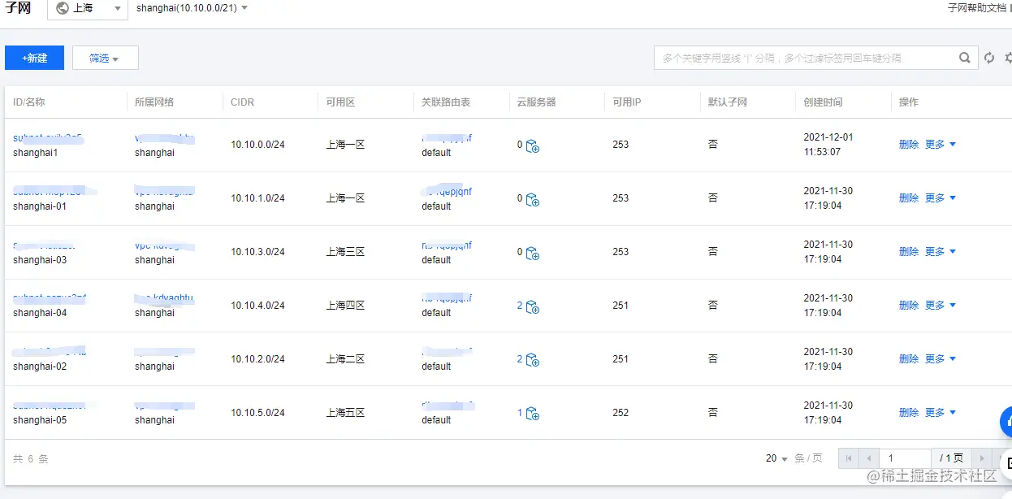1012x499 pixels.
Task: Click the ID/名称 column header
Action: coord(29,102)
